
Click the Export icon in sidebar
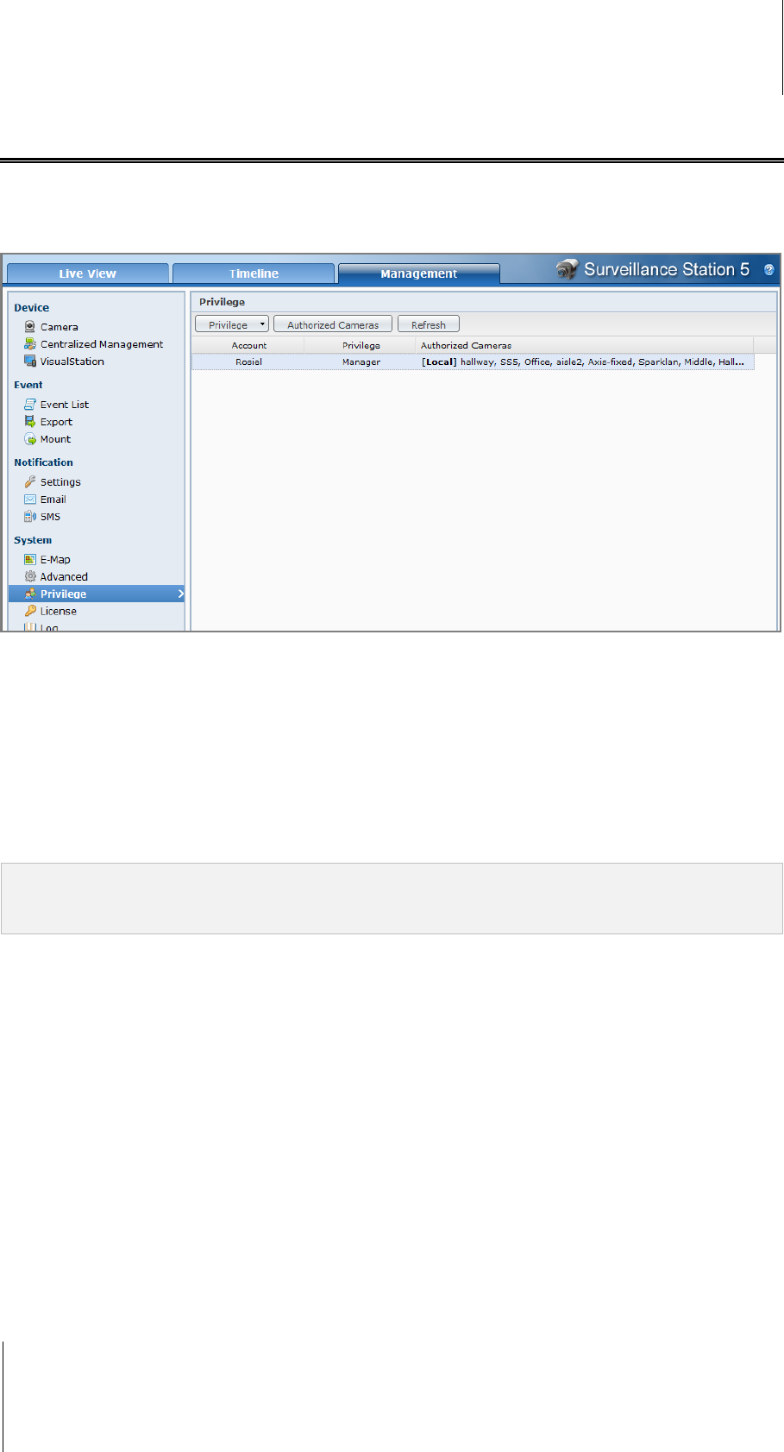(x=30, y=422)
